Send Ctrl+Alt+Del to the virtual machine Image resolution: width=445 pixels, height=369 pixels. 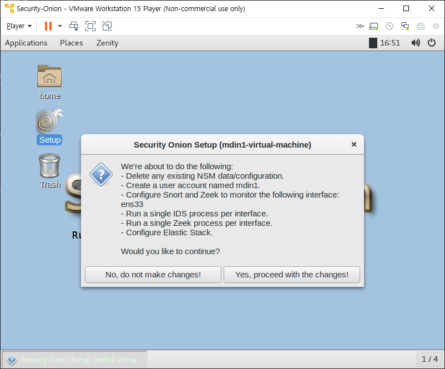click(74, 26)
